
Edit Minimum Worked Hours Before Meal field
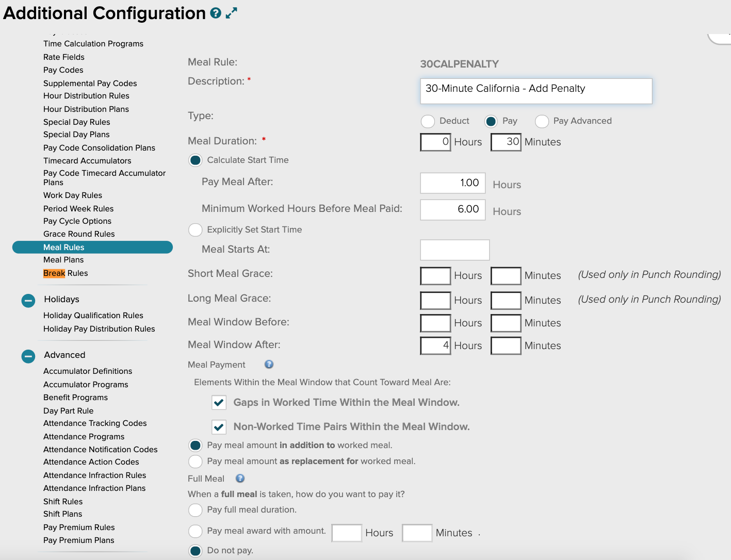[453, 210]
